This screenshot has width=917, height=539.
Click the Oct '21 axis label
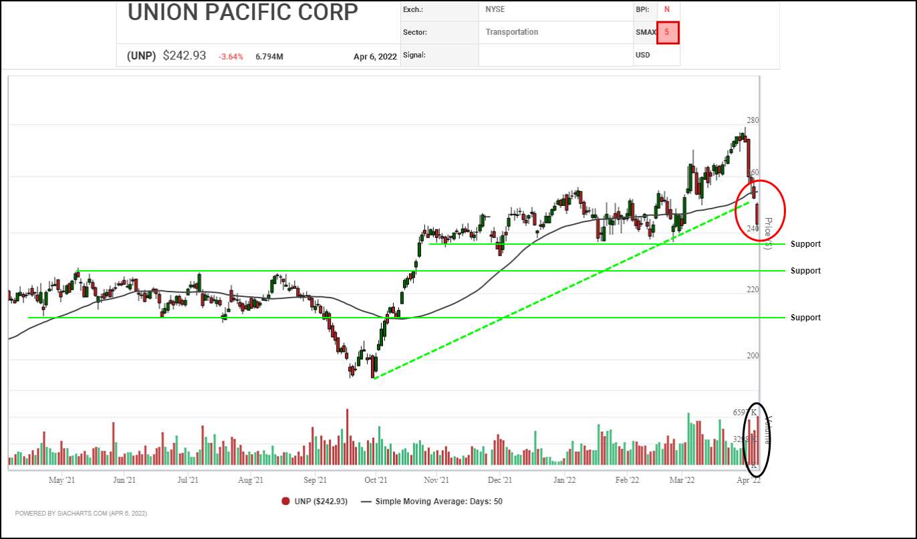coord(376,480)
